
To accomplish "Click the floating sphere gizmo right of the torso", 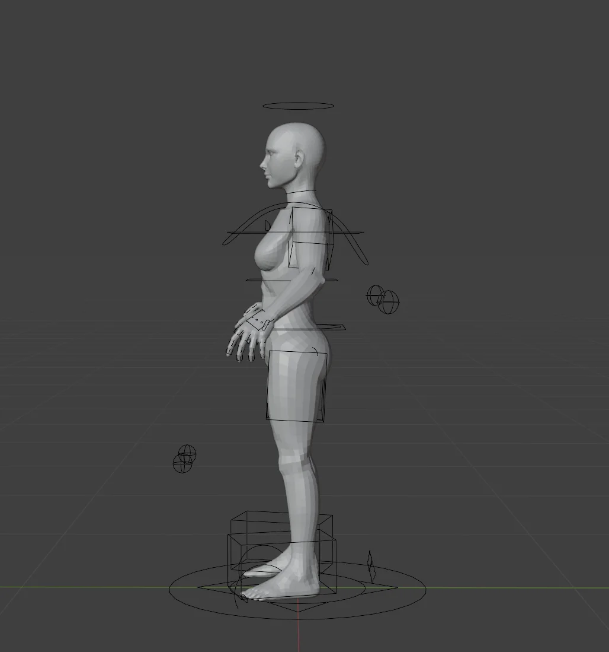I will coord(382,300).
